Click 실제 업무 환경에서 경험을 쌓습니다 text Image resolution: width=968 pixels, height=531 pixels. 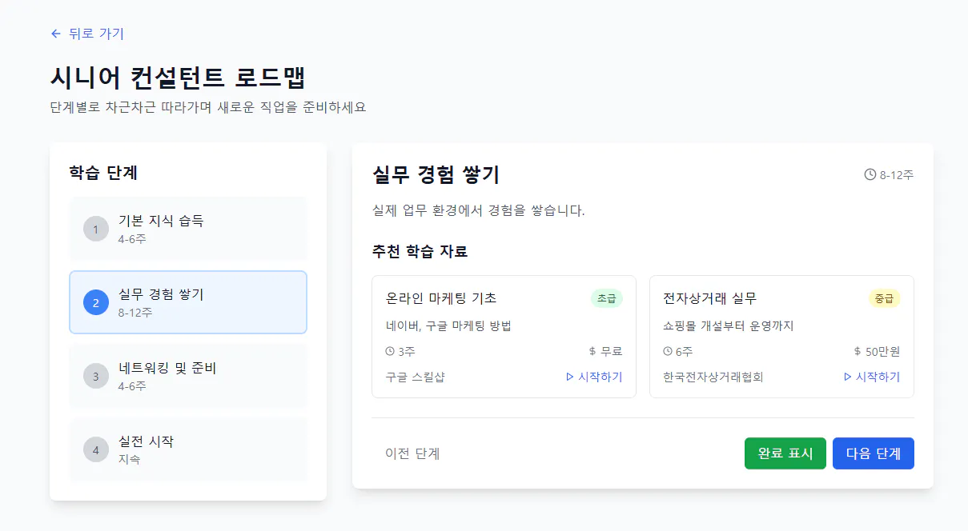click(x=479, y=211)
